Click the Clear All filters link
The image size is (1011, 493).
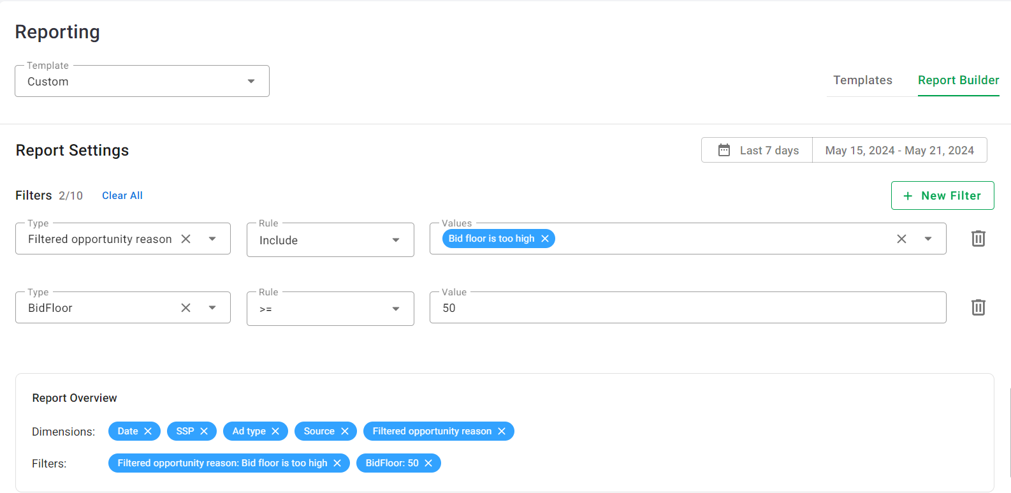(x=122, y=196)
